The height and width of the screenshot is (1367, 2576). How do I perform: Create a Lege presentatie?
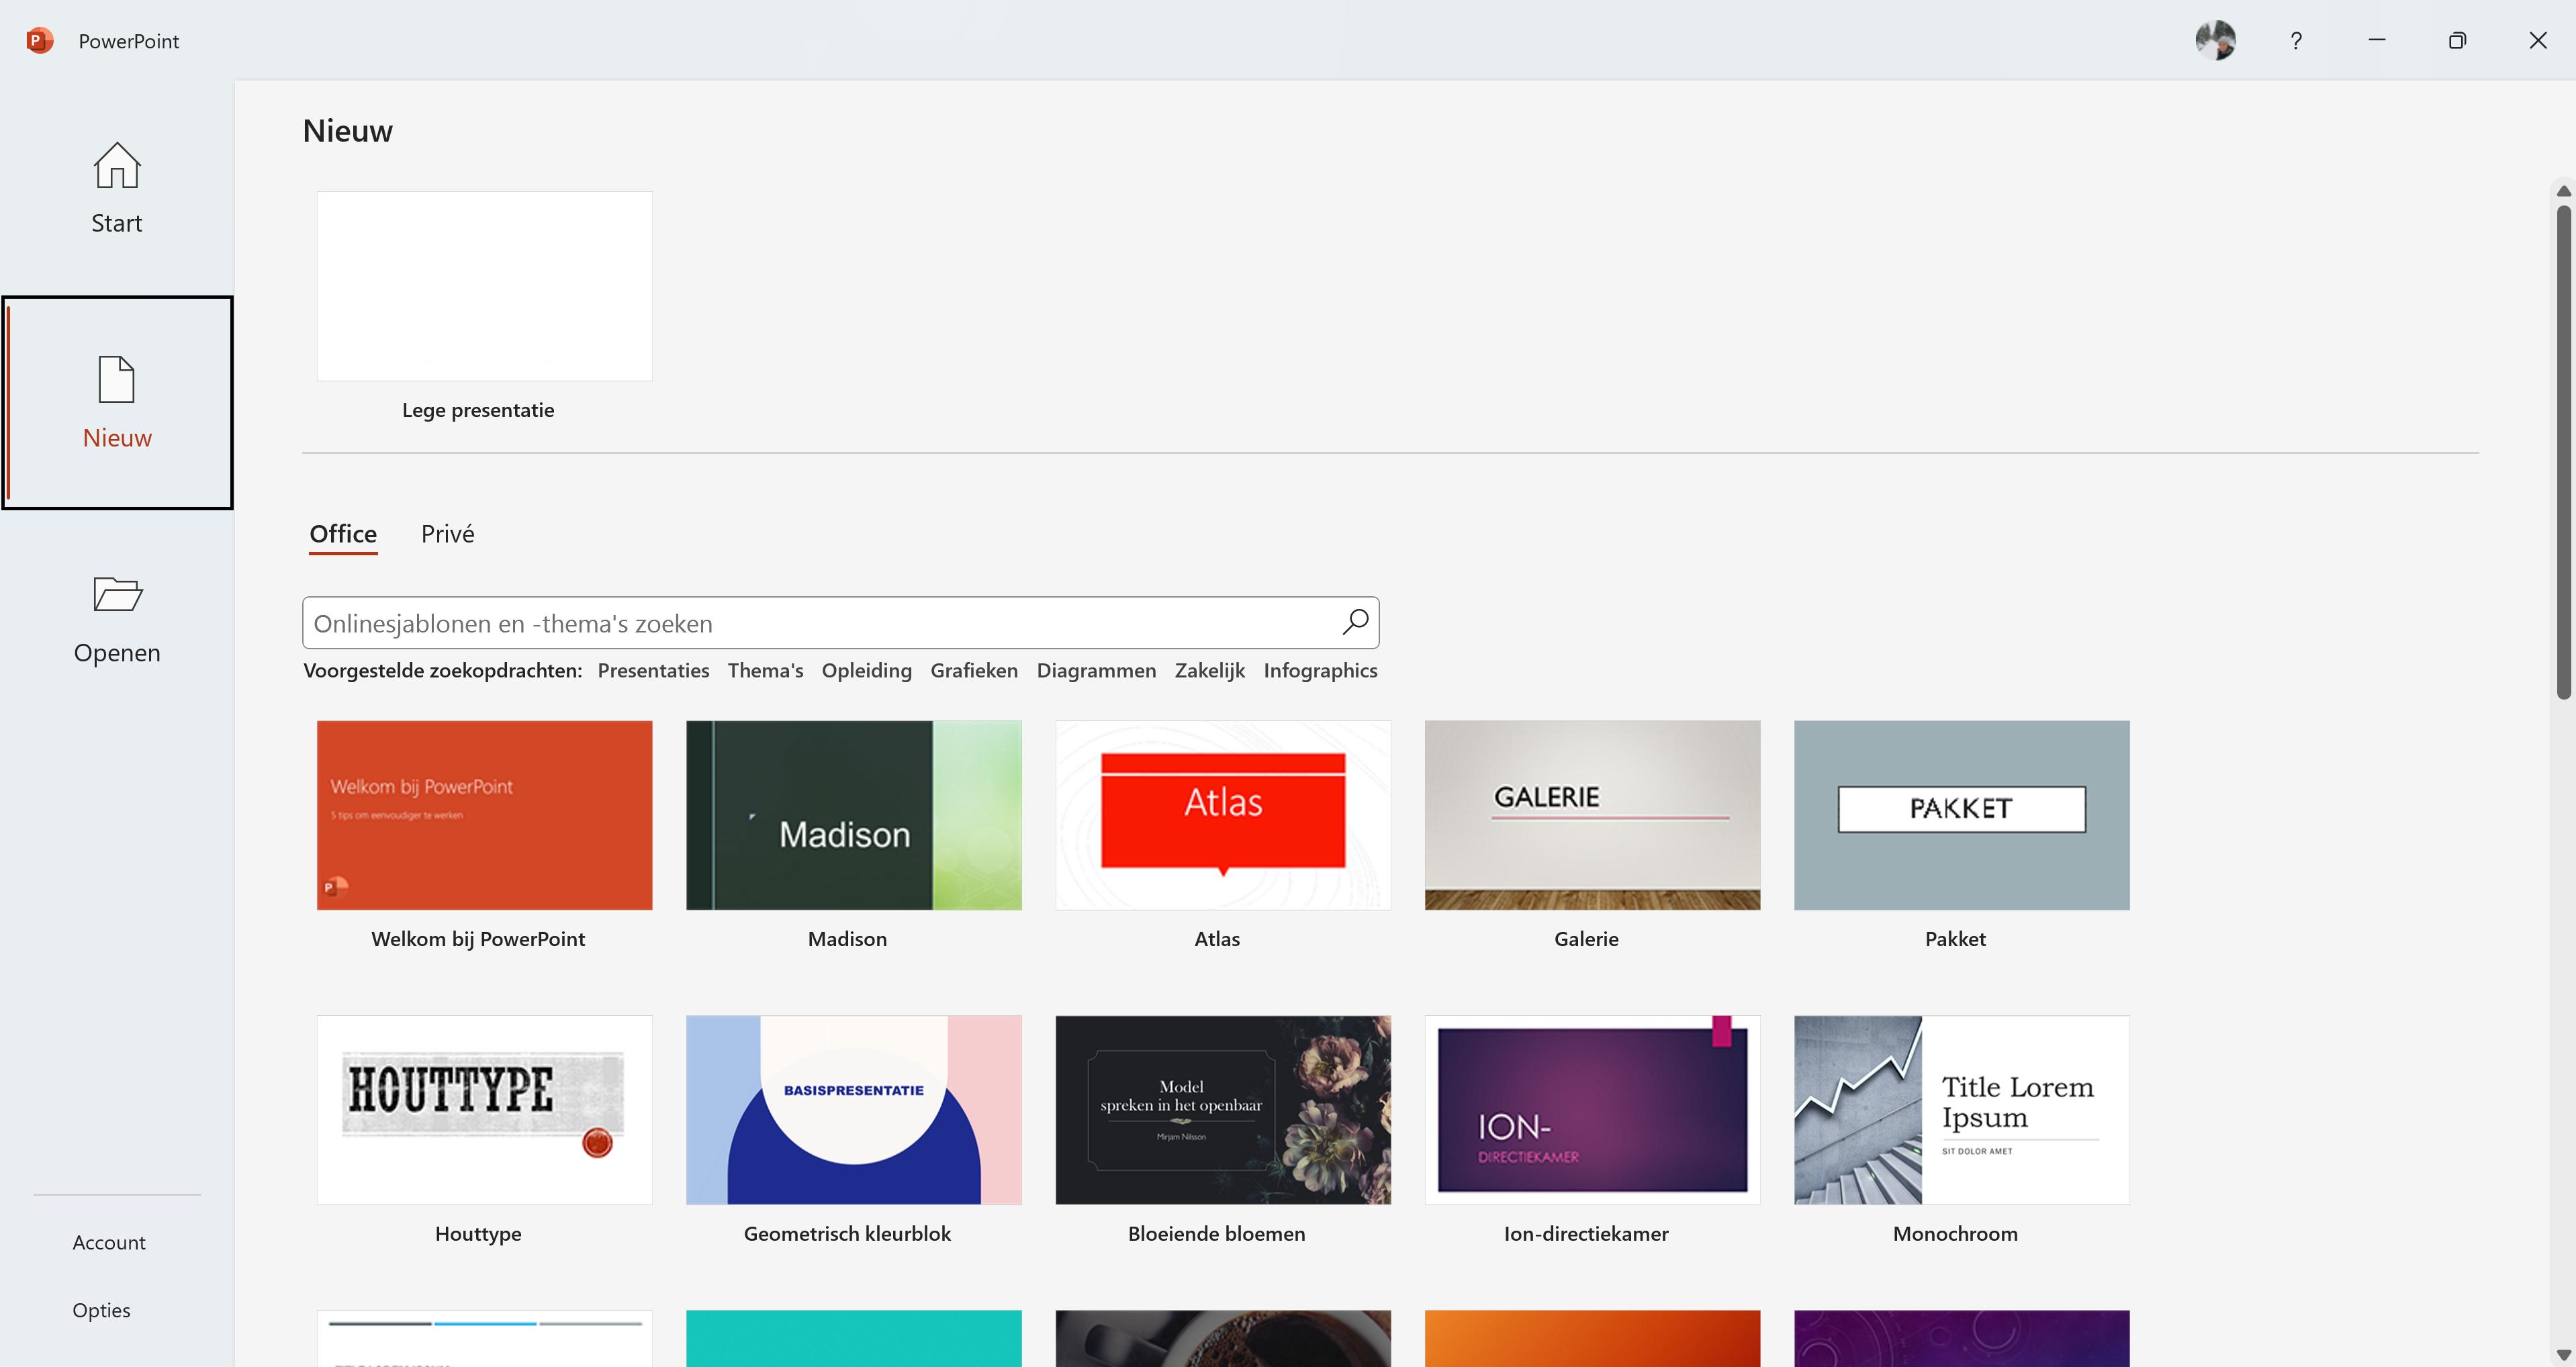coord(484,286)
